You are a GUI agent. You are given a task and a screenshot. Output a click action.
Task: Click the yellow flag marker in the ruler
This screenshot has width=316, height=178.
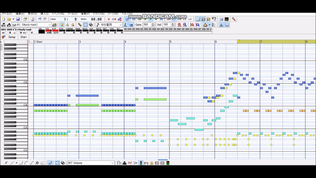click(239, 42)
